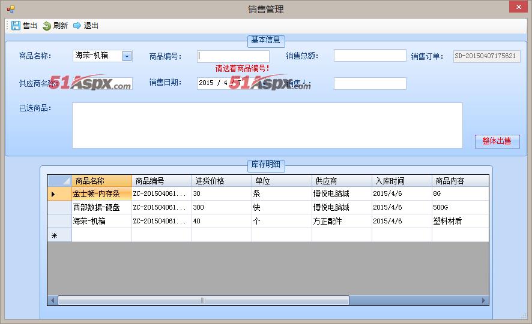Sort by 进货价格 column header
This screenshot has height=324, width=532.
pyautogui.click(x=222, y=181)
